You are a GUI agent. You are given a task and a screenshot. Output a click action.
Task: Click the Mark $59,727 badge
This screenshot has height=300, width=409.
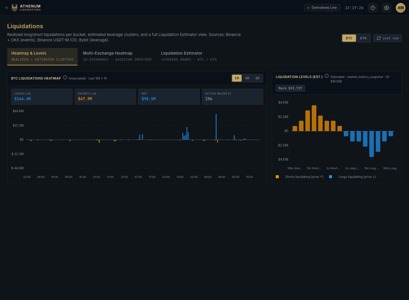click(x=290, y=88)
